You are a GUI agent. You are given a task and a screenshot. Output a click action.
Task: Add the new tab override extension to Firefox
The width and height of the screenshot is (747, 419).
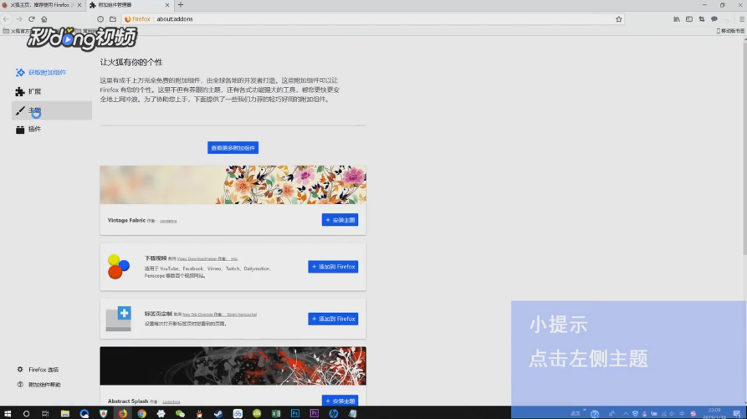click(333, 319)
